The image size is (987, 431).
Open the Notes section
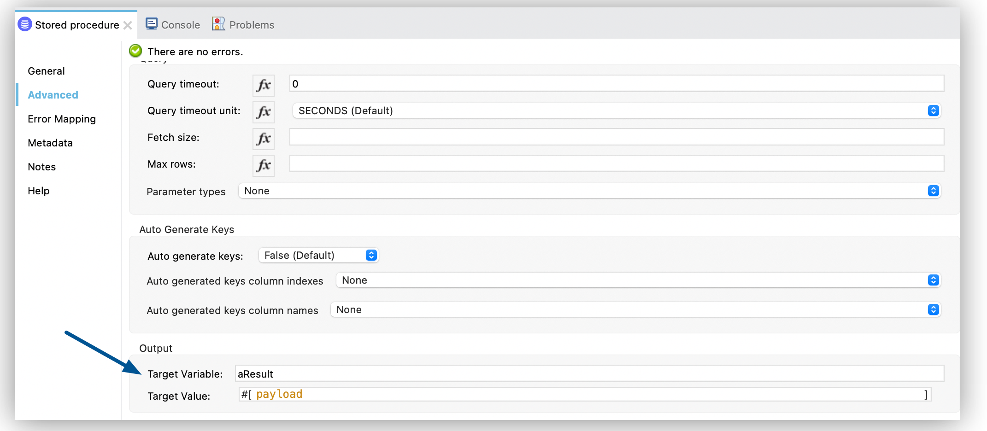coord(41,167)
